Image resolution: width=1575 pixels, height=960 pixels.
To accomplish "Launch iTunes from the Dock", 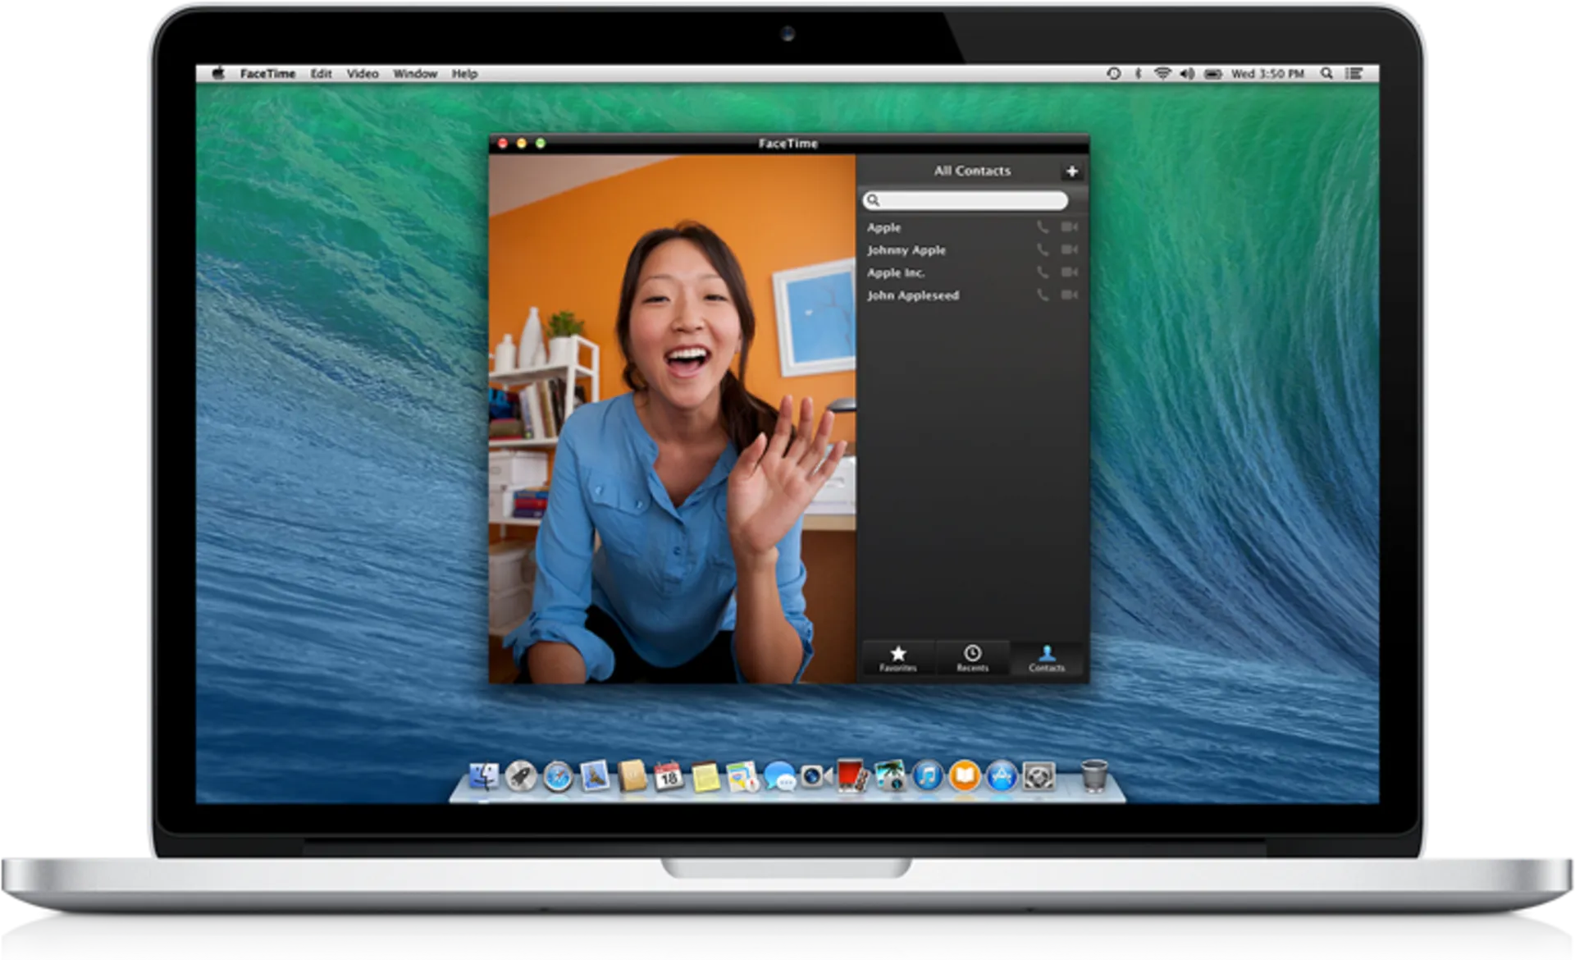I will point(928,776).
